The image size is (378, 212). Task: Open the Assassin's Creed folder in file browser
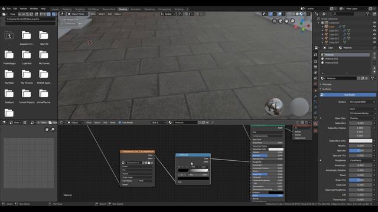pyautogui.click(x=26, y=38)
